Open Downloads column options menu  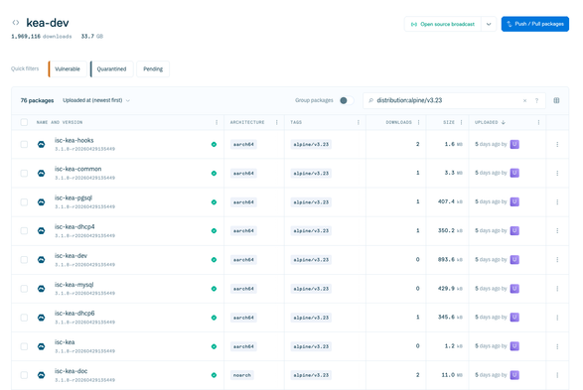pyautogui.click(x=419, y=122)
